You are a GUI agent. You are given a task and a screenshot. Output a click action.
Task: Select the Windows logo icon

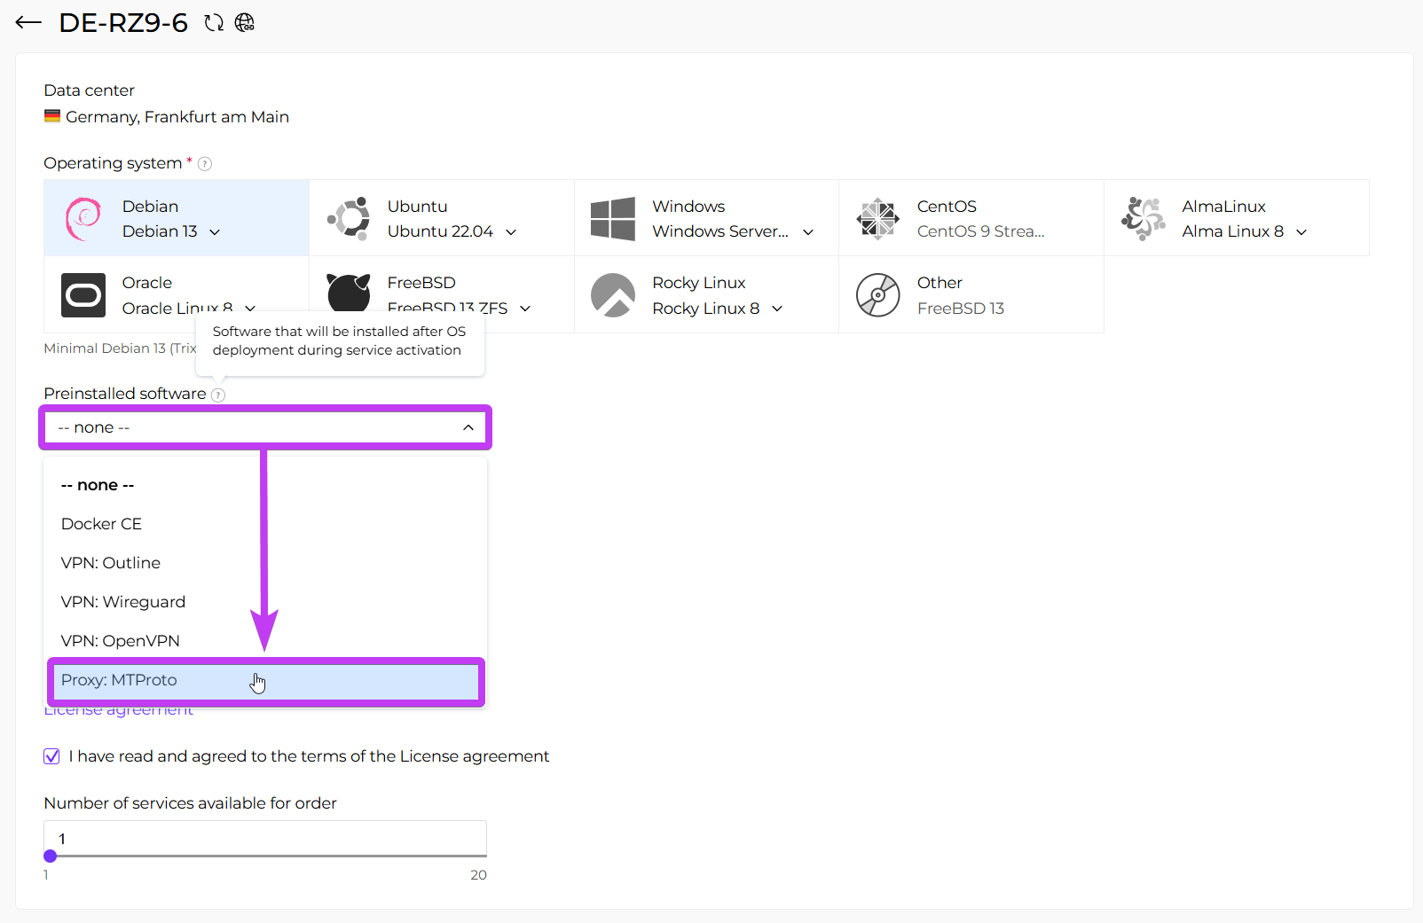pos(613,219)
